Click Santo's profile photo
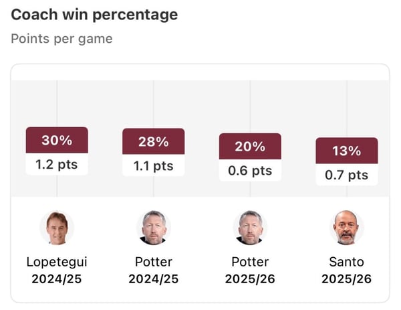The width and height of the screenshot is (401, 310). [x=346, y=228]
